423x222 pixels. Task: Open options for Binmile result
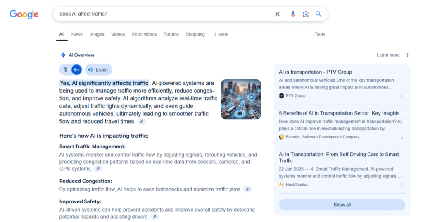pyautogui.click(x=402, y=137)
